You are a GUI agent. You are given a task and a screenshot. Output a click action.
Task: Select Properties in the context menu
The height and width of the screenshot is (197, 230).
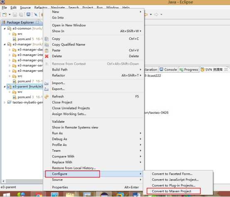94,187
